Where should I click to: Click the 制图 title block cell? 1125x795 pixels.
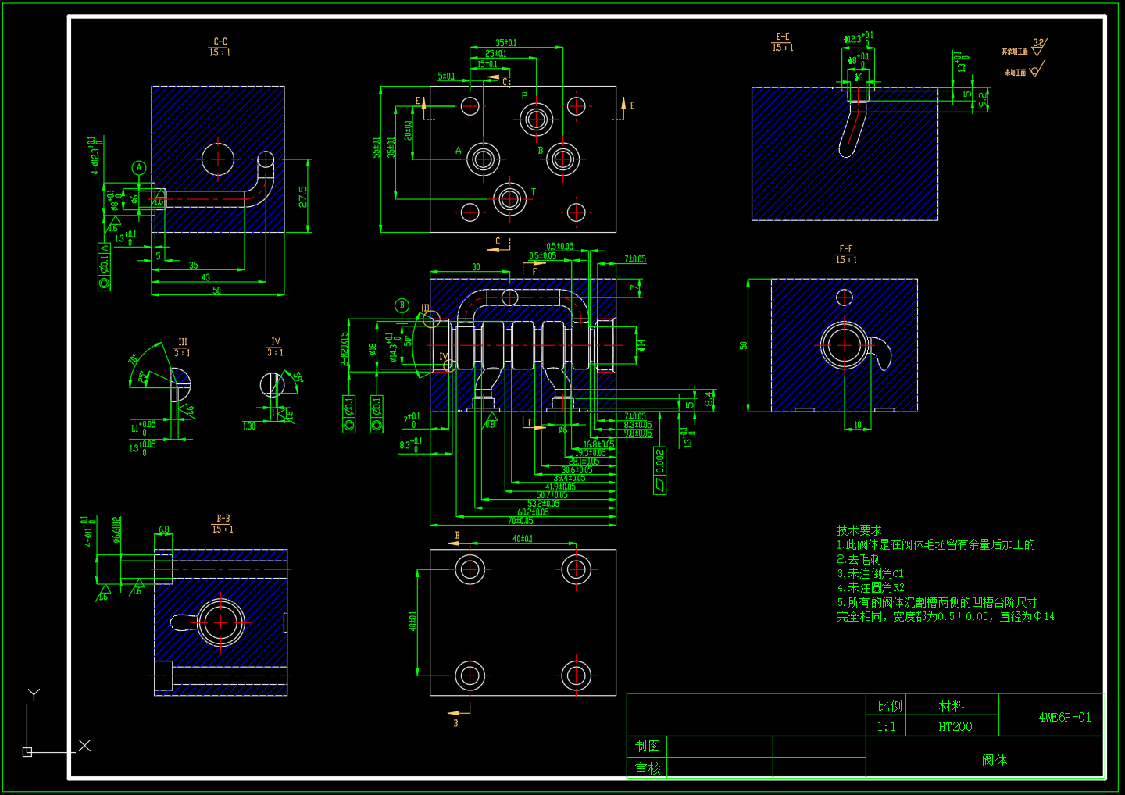[x=648, y=746]
